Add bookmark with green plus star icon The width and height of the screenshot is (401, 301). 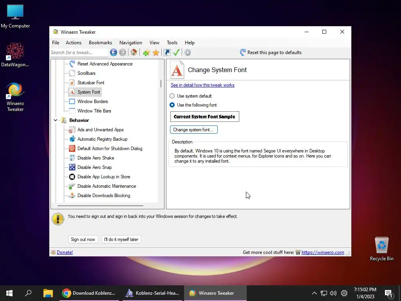(146, 53)
